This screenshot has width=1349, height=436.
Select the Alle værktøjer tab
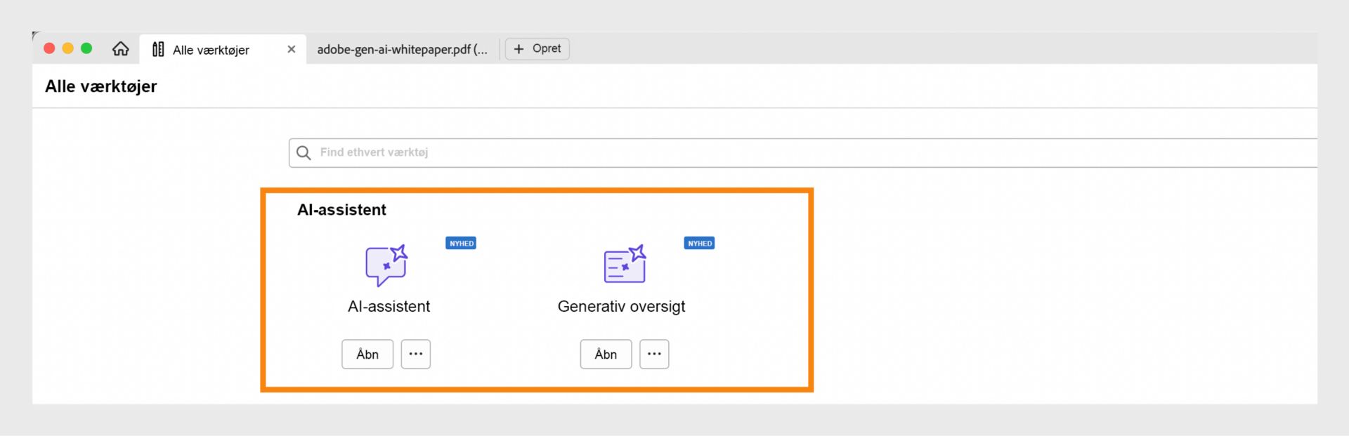211,50
